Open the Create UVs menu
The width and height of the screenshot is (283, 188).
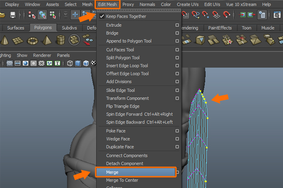click(188, 5)
